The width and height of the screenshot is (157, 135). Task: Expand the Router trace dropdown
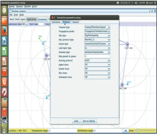pyautogui.click(x=97, y=69)
